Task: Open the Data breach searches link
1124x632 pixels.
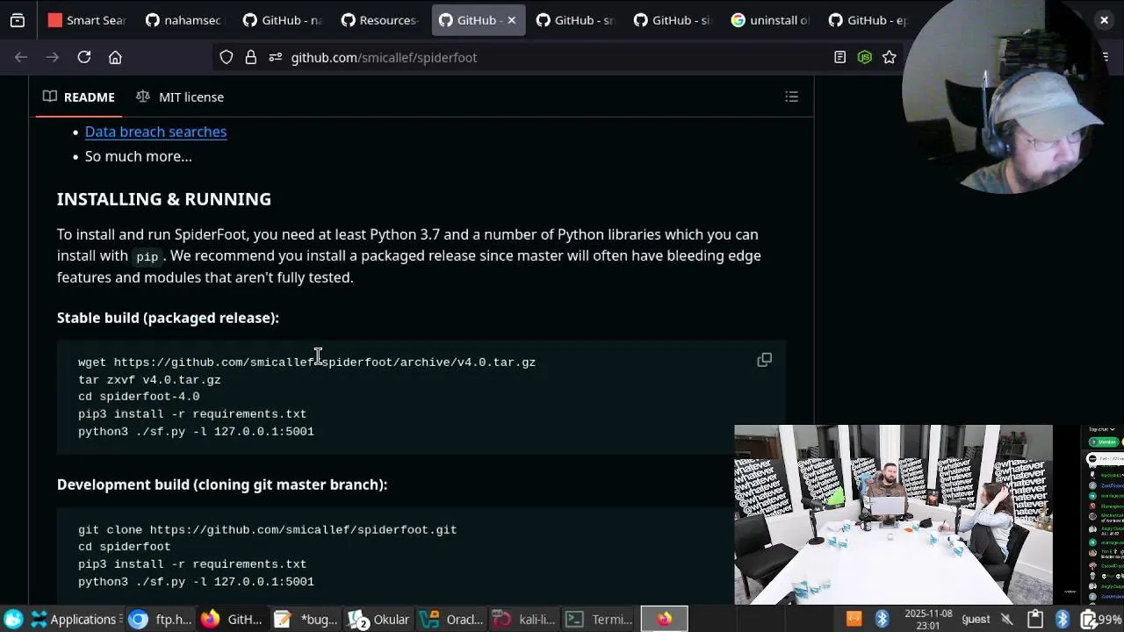Action: click(155, 132)
